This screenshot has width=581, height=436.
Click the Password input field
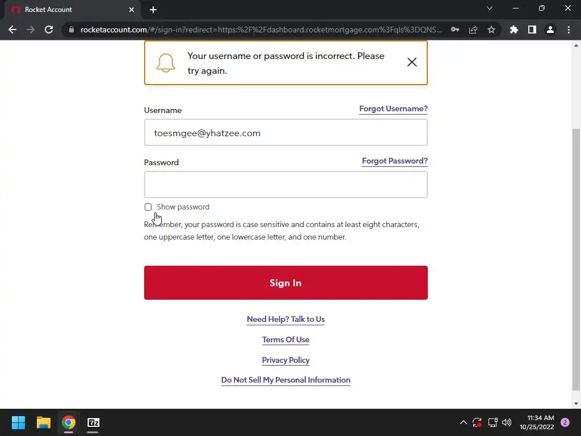(x=286, y=185)
